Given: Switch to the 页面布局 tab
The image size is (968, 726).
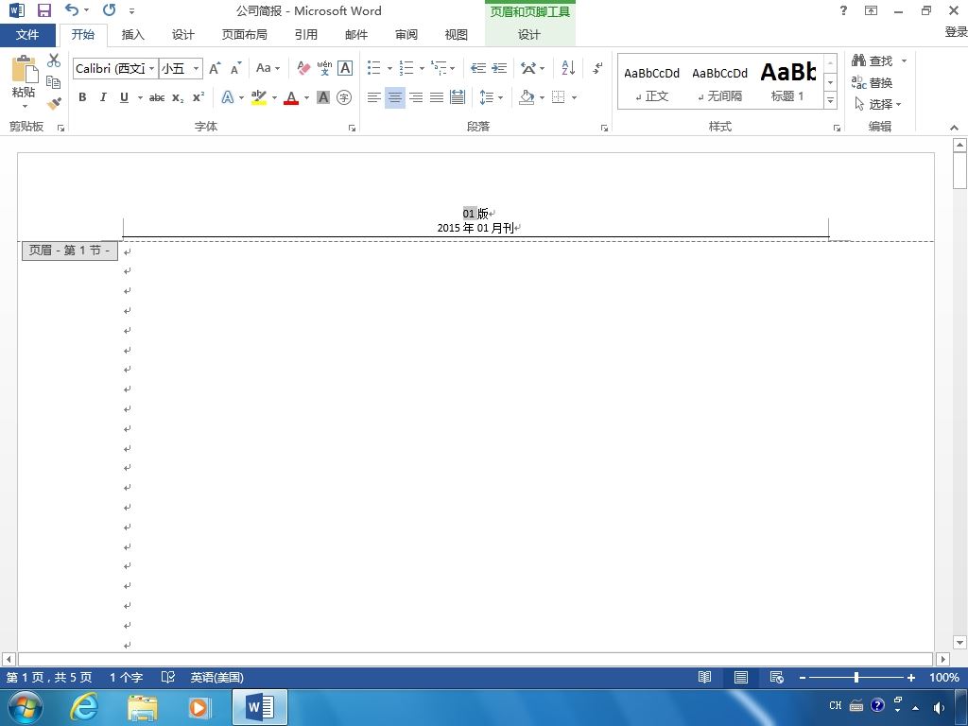Looking at the screenshot, I should pyautogui.click(x=245, y=35).
